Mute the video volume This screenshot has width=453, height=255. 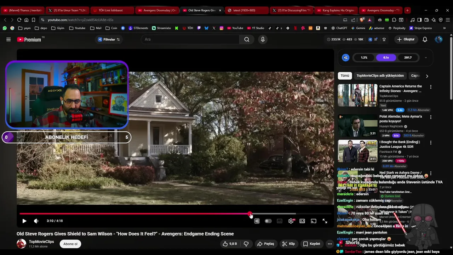coord(36,221)
